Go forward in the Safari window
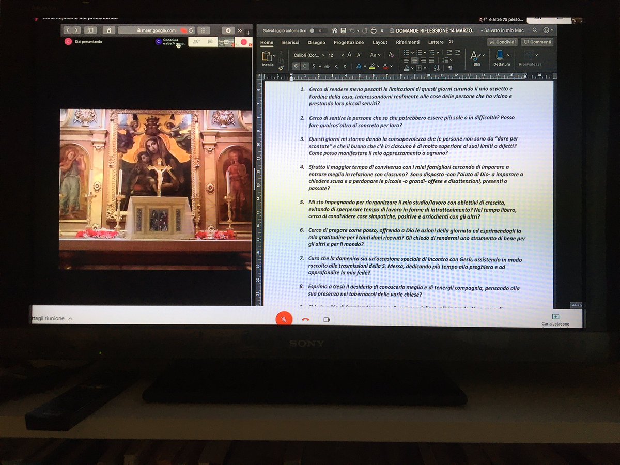The image size is (620, 465). (x=76, y=30)
